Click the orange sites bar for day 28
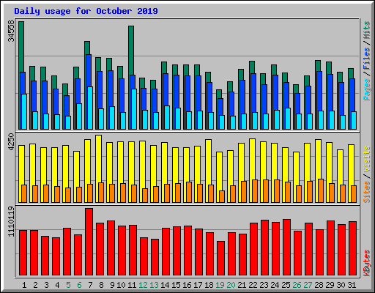 click(321, 190)
